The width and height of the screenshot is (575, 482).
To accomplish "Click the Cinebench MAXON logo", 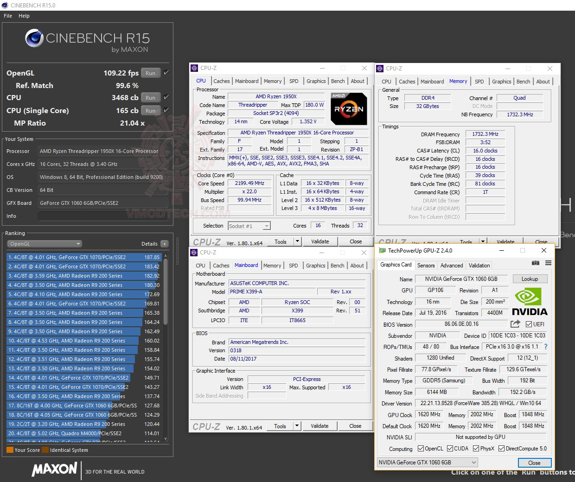I will coord(54,470).
